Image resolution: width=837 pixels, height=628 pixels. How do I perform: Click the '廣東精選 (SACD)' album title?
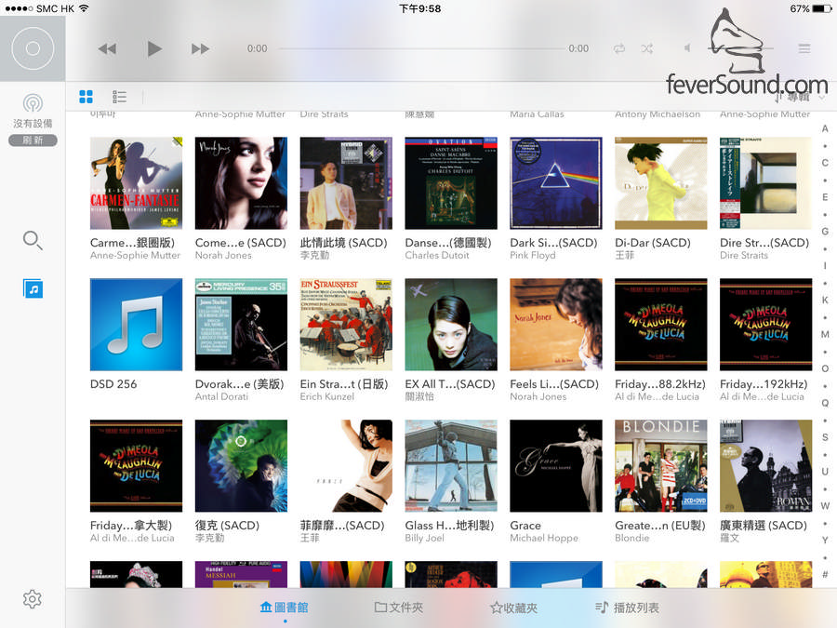coord(764,526)
